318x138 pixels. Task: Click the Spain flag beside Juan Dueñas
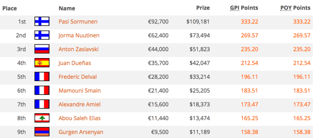point(42,63)
